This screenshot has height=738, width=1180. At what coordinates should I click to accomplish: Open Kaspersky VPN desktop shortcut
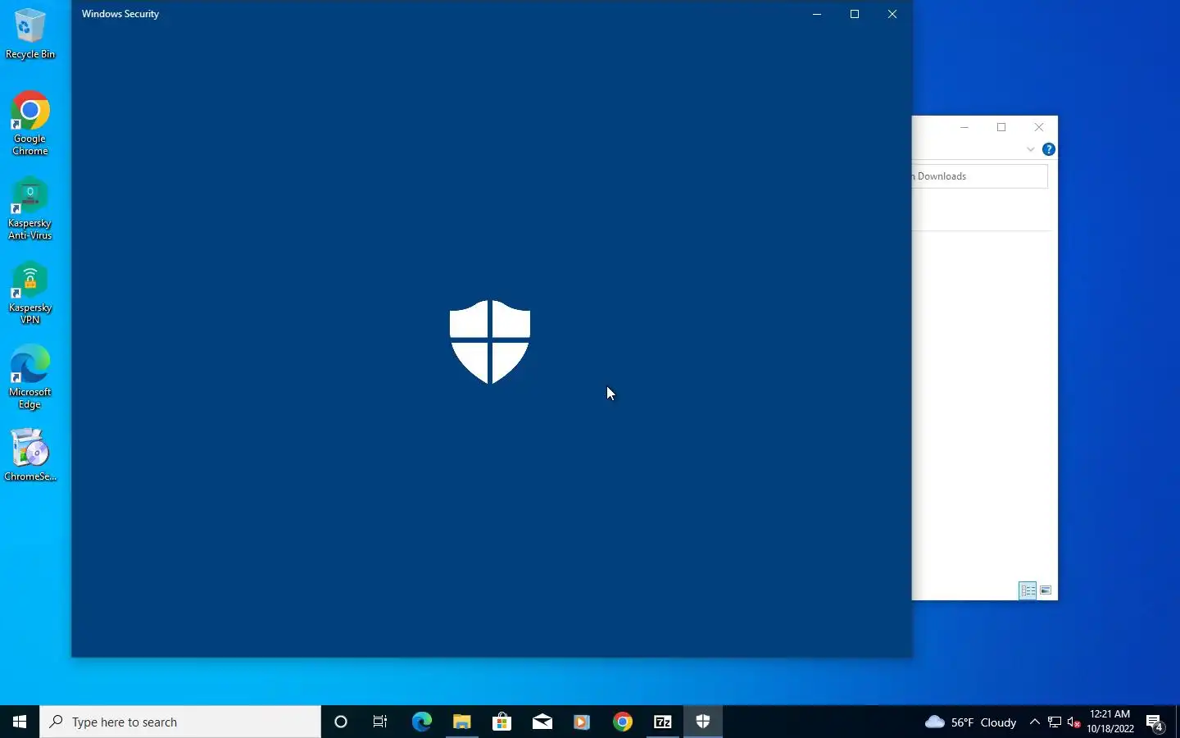[30, 294]
